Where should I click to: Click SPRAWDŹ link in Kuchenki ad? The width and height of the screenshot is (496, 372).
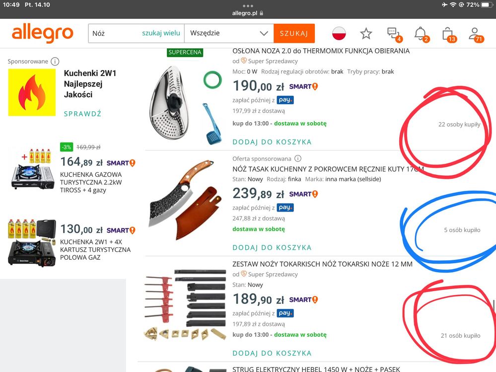coord(82,114)
